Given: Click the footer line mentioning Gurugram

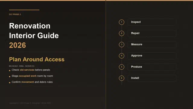Looking at the screenshot, I should [x=30, y=103].
